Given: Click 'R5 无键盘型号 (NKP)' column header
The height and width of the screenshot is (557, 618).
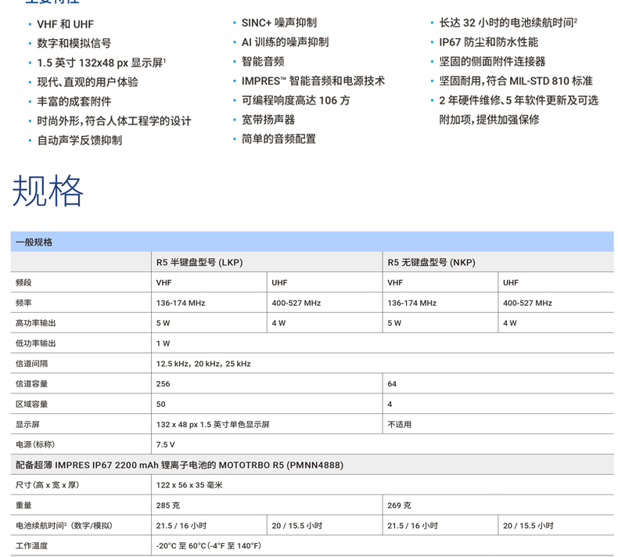Looking at the screenshot, I should click(431, 263).
